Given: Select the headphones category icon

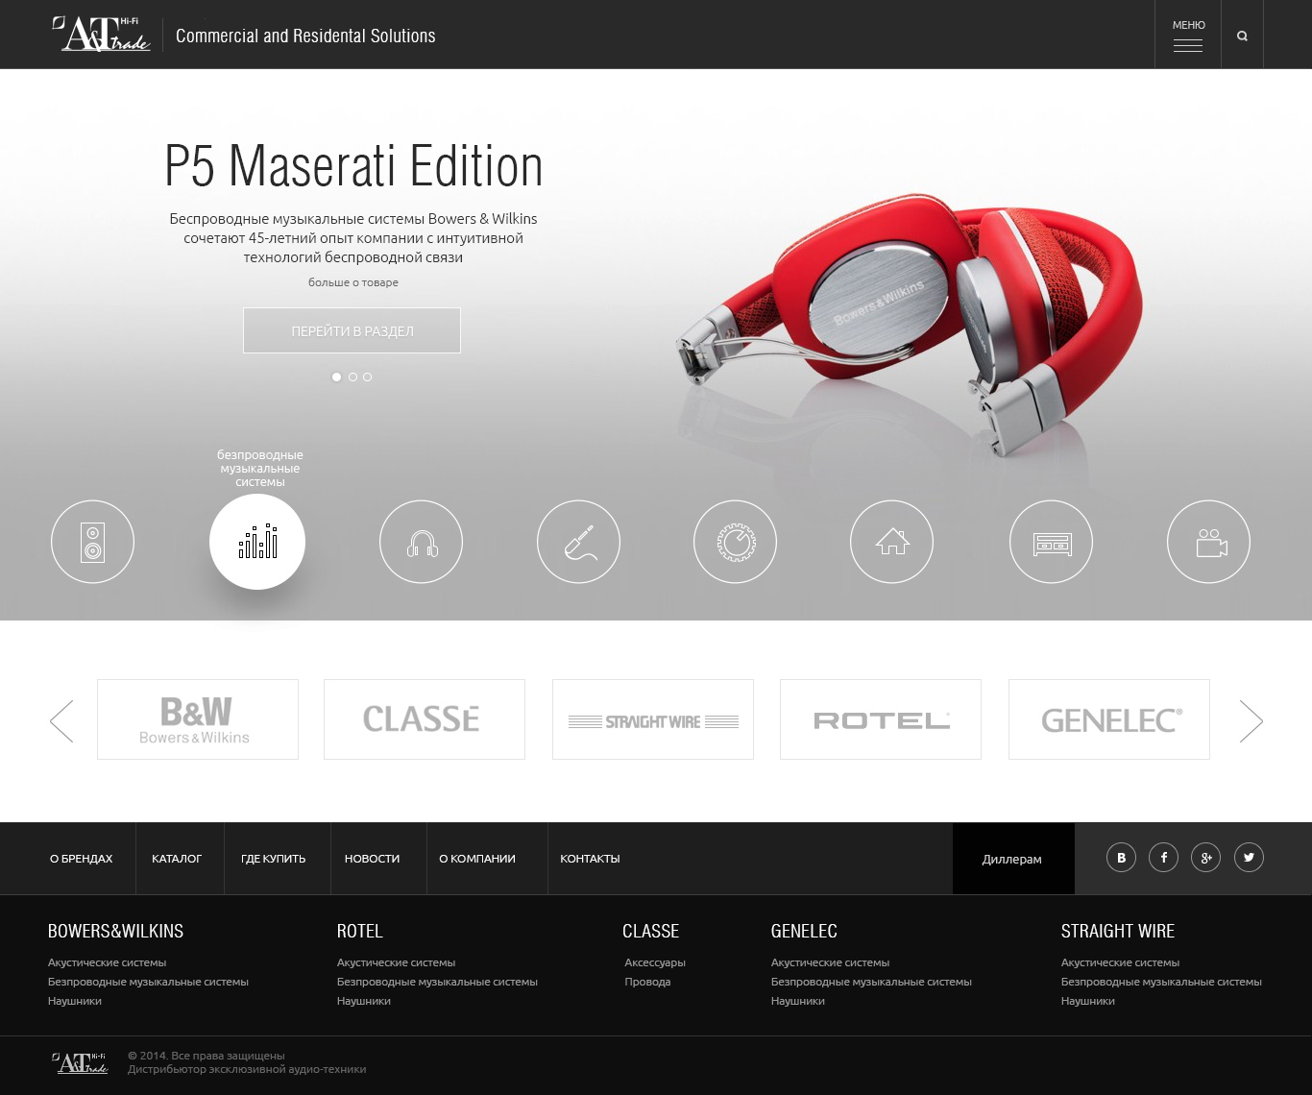Looking at the screenshot, I should 421,542.
